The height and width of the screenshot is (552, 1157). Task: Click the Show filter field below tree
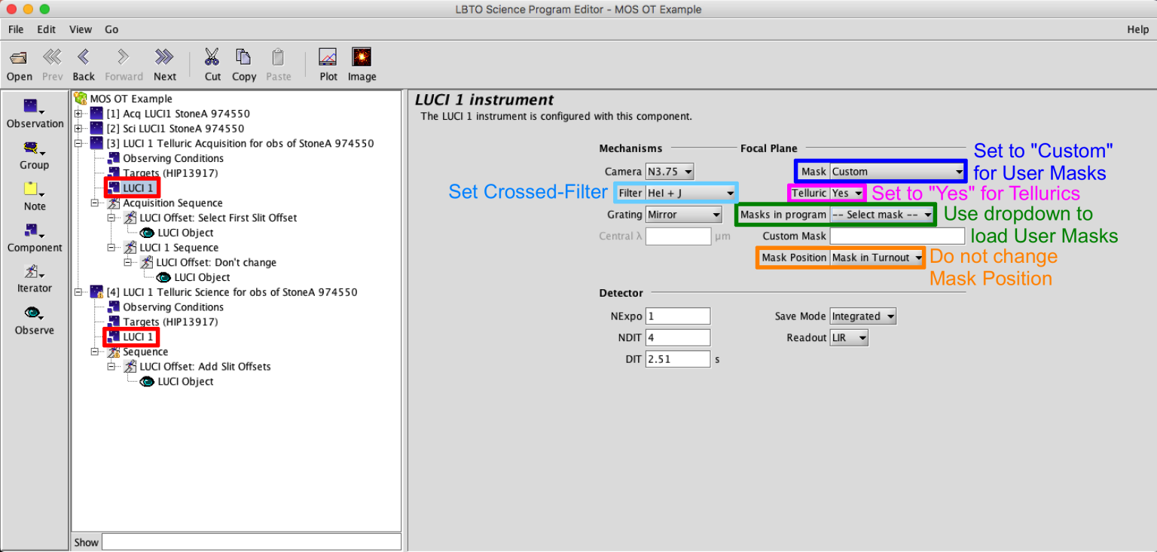point(252,542)
